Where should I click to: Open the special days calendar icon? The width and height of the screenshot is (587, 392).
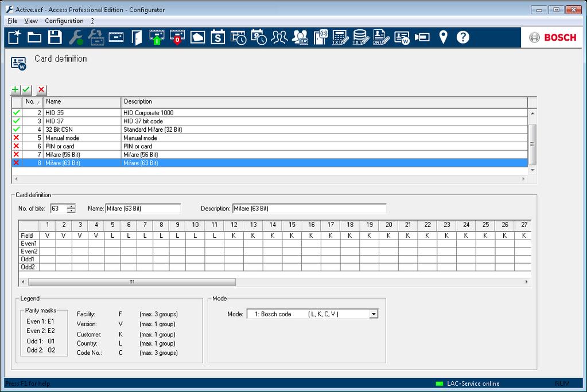218,37
